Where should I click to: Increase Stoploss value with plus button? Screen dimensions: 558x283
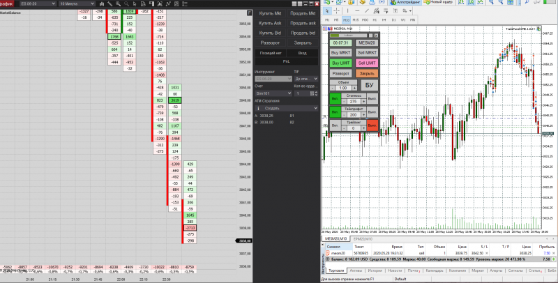coord(363,102)
